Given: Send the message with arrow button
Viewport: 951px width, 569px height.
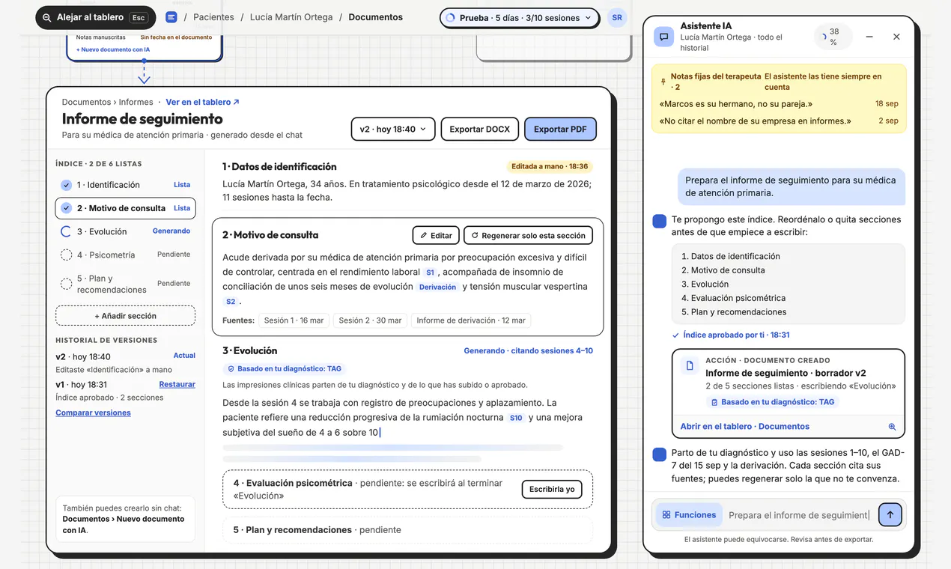Looking at the screenshot, I should [x=890, y=514].
